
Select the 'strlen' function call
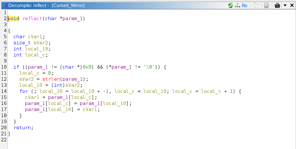click(x=51, y=79)
